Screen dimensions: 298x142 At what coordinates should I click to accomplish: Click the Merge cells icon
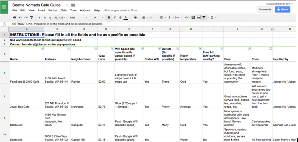(151, 17)
